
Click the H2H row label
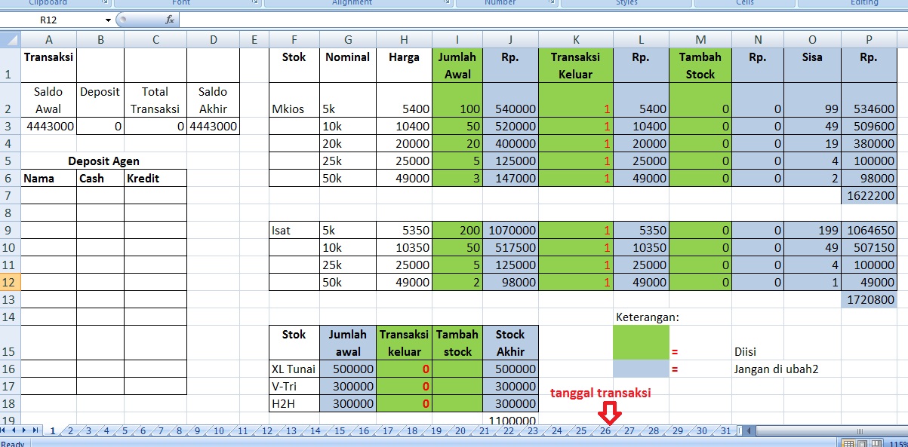click(x=294, y=403)
